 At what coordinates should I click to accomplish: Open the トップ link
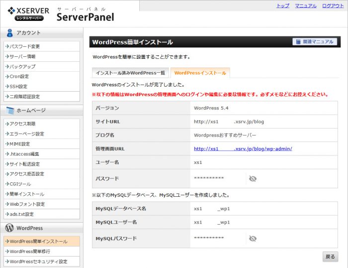(283, 6)
